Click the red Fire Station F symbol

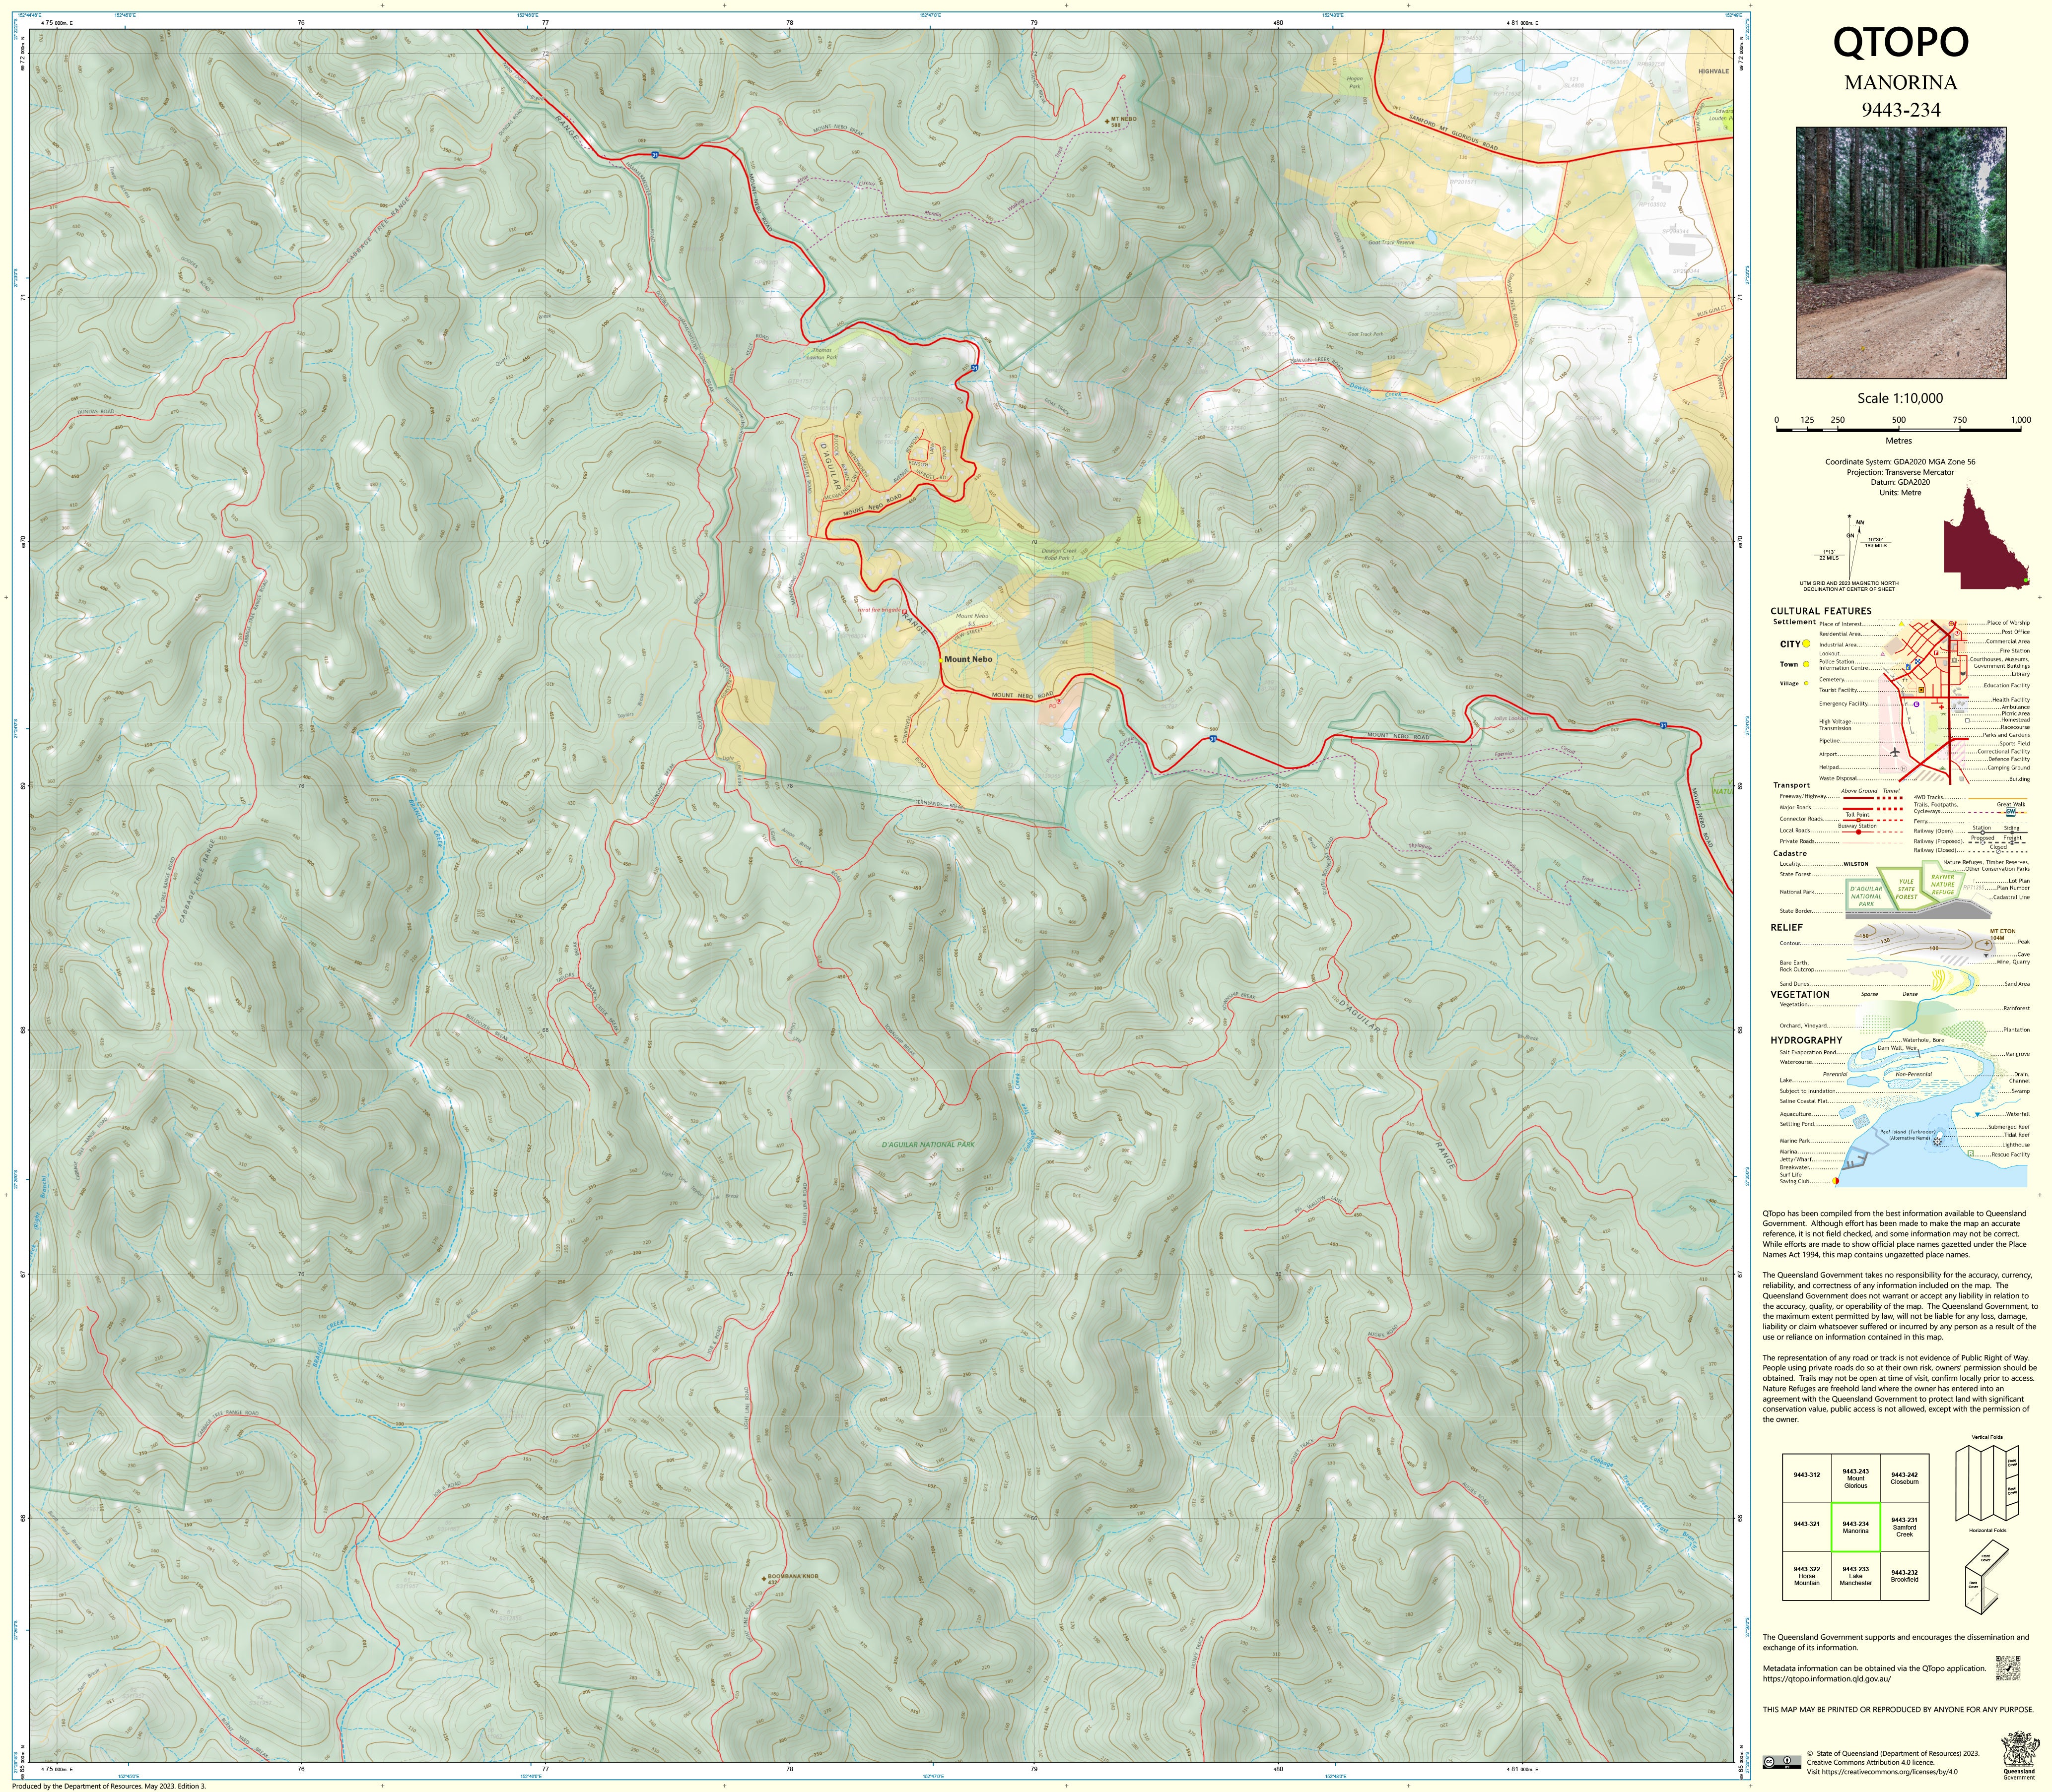click(1936, 653)
